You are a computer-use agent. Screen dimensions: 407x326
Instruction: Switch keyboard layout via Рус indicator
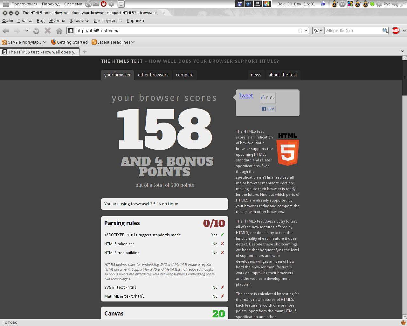(x=387, y=4)
